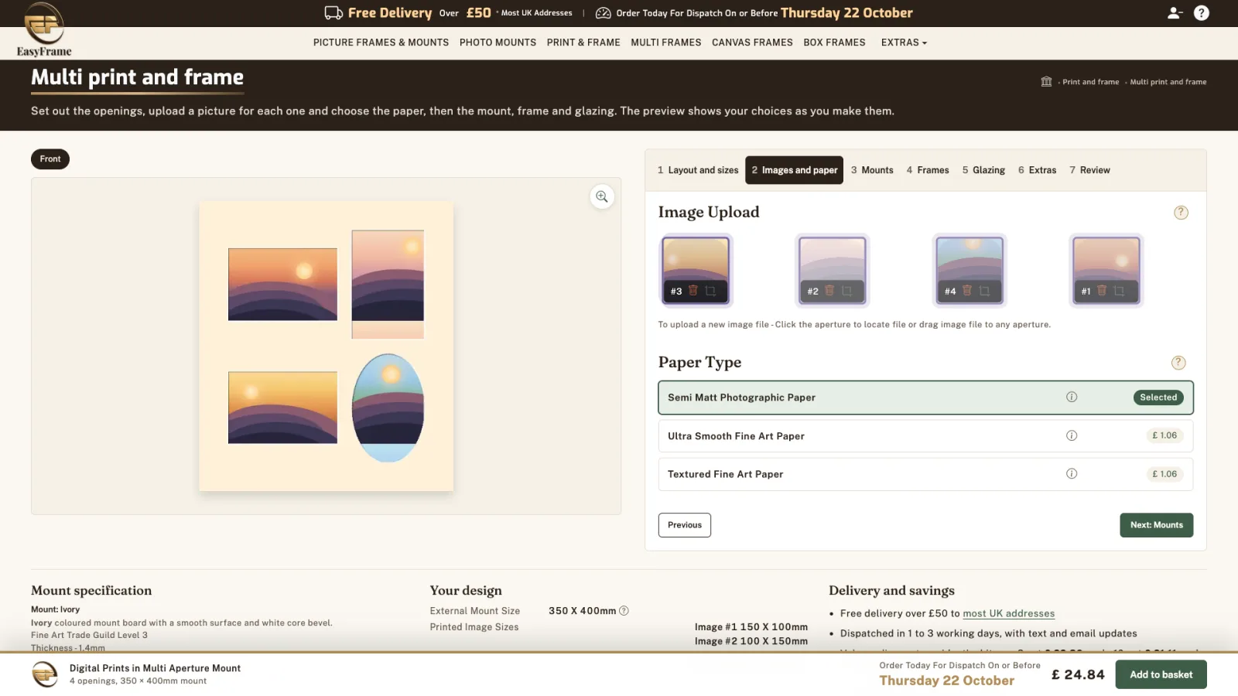Switch to step 4 Frames tab
Image resolution: width=1238 pixels, height=696 pixels.
(x=928, y=170)
